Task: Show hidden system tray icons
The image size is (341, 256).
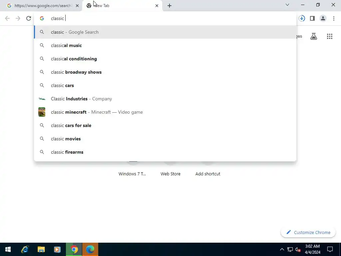Action: click(x=282, y=249)
